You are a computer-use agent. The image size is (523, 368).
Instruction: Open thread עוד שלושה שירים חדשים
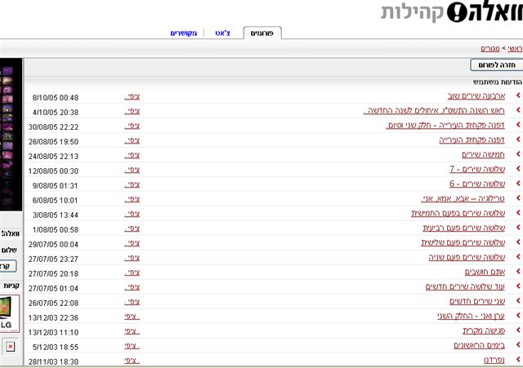(463, 287)
